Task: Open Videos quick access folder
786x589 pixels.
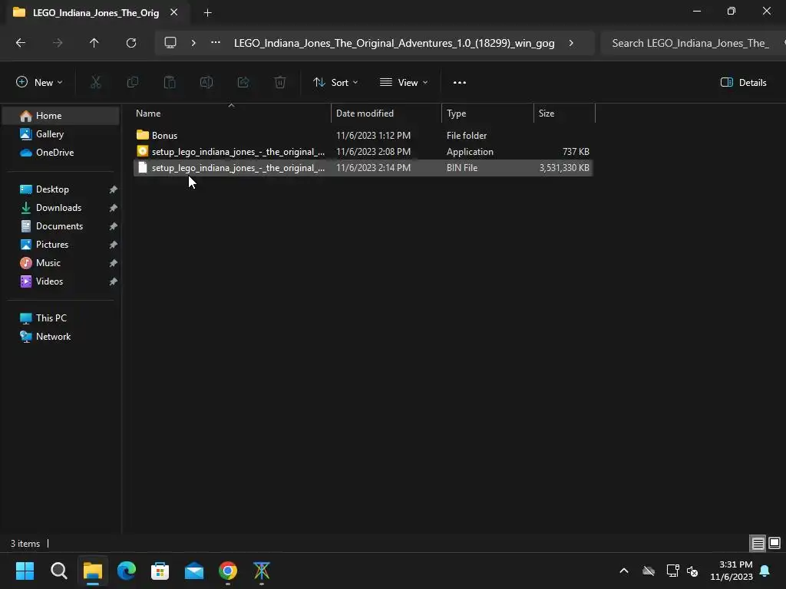Action: coord(61,281)
